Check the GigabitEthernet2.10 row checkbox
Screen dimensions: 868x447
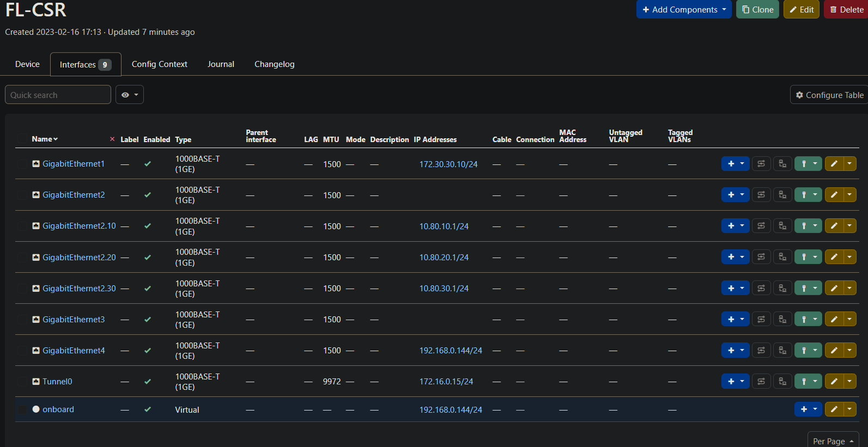[22, 226]
